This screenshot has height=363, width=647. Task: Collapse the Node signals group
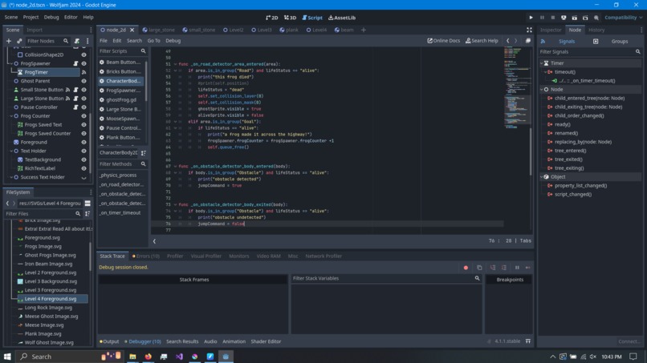point(542,90)
